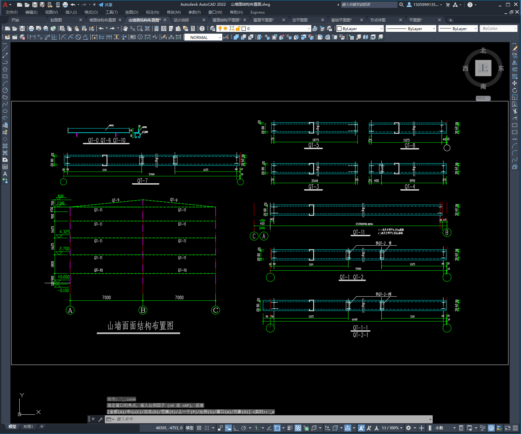This screenshot has width=521, height=434.
Task: Add a new drawing tab with plus
Action: (450, 20)
